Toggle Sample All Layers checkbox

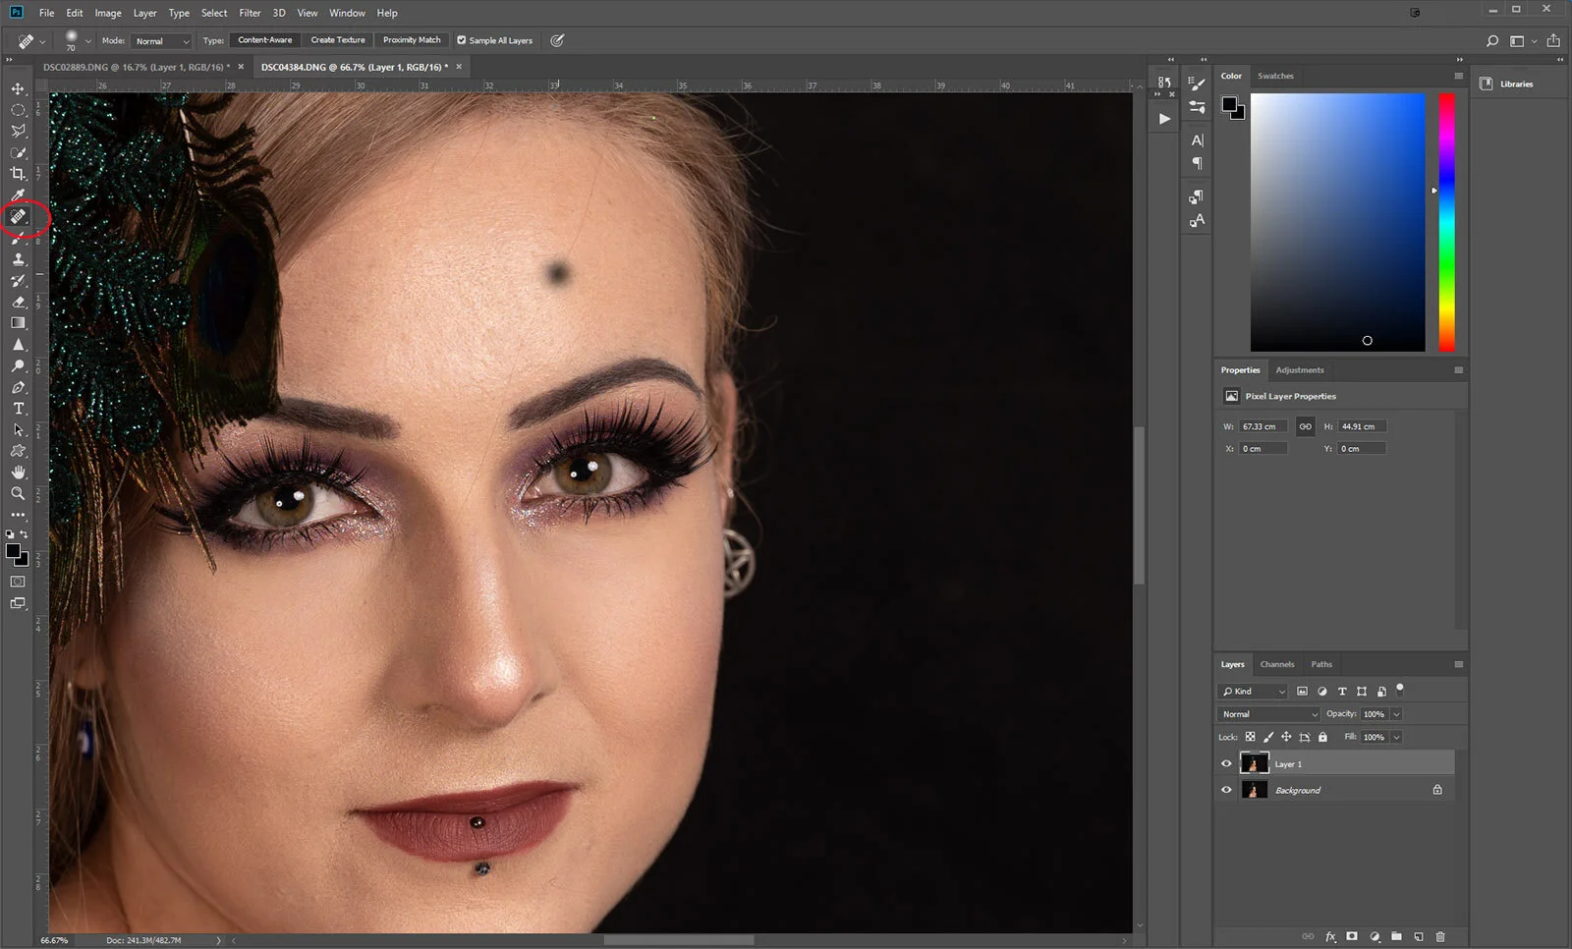point(462,40)
